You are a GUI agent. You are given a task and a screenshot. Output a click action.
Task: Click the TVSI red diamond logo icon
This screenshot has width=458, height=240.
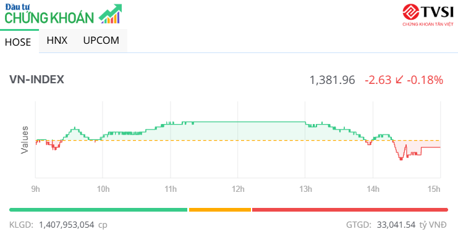[x=411, y=12]
